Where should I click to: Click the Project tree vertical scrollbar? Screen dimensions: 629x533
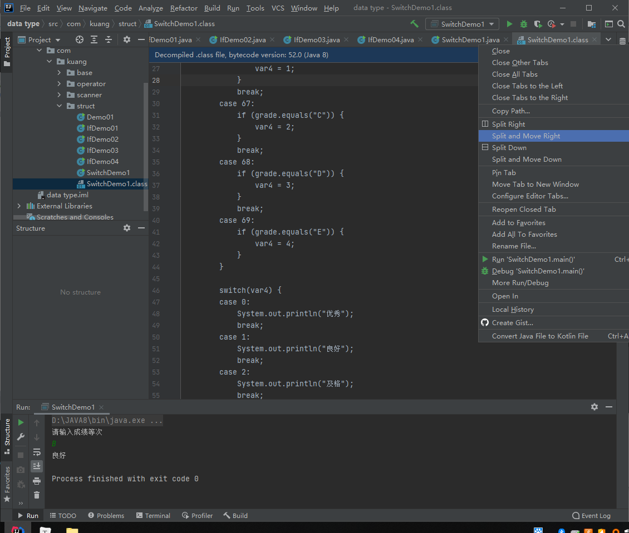pyautogui.click(x=146, y=146)
